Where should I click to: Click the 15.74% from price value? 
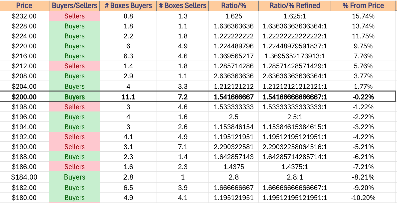(x=363, y=16)
